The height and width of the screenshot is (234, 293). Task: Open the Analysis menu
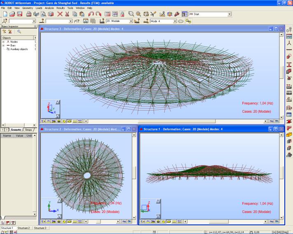[49, 8]
